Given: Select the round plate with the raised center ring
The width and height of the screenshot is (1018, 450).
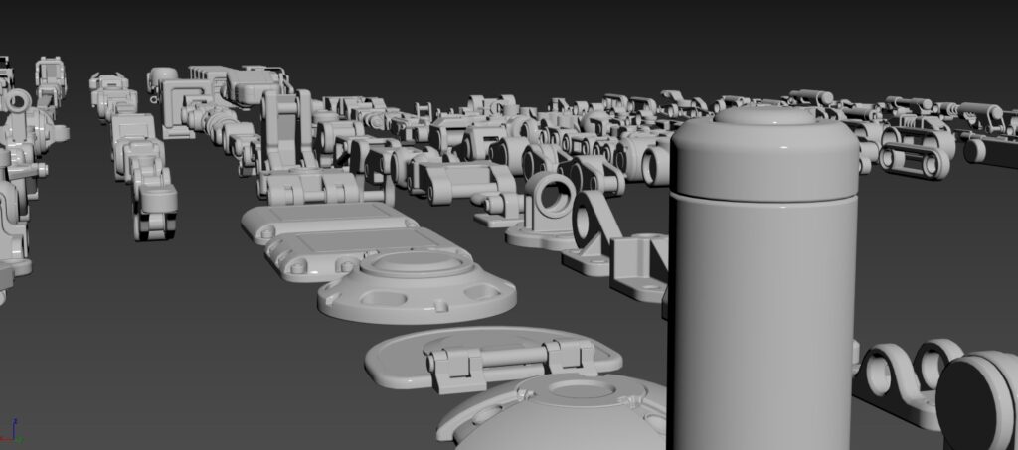Looking at the screenshot, I should (x=417, y=287).
